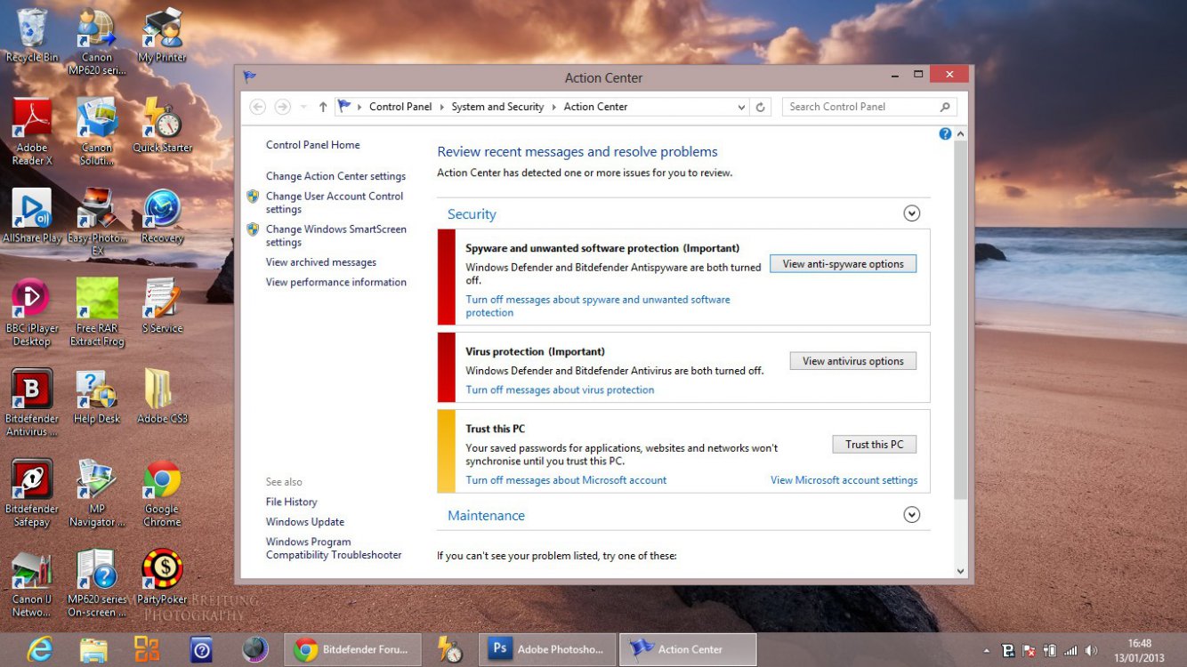Image resolution: width=1187 pixels, height=667 pixels.
Task: Open Free RAR Extract Frog icon
Action: click(x=97, y=312)
